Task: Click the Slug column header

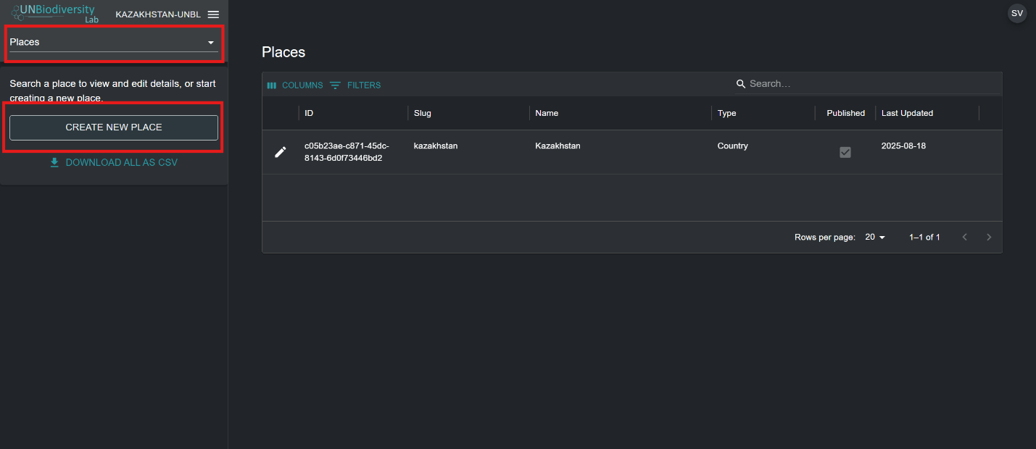Action: click(x=422, y=113)
